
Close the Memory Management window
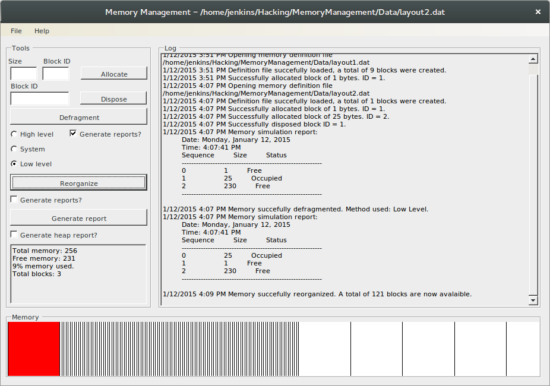pyautogui.click(x=538, y=12)
